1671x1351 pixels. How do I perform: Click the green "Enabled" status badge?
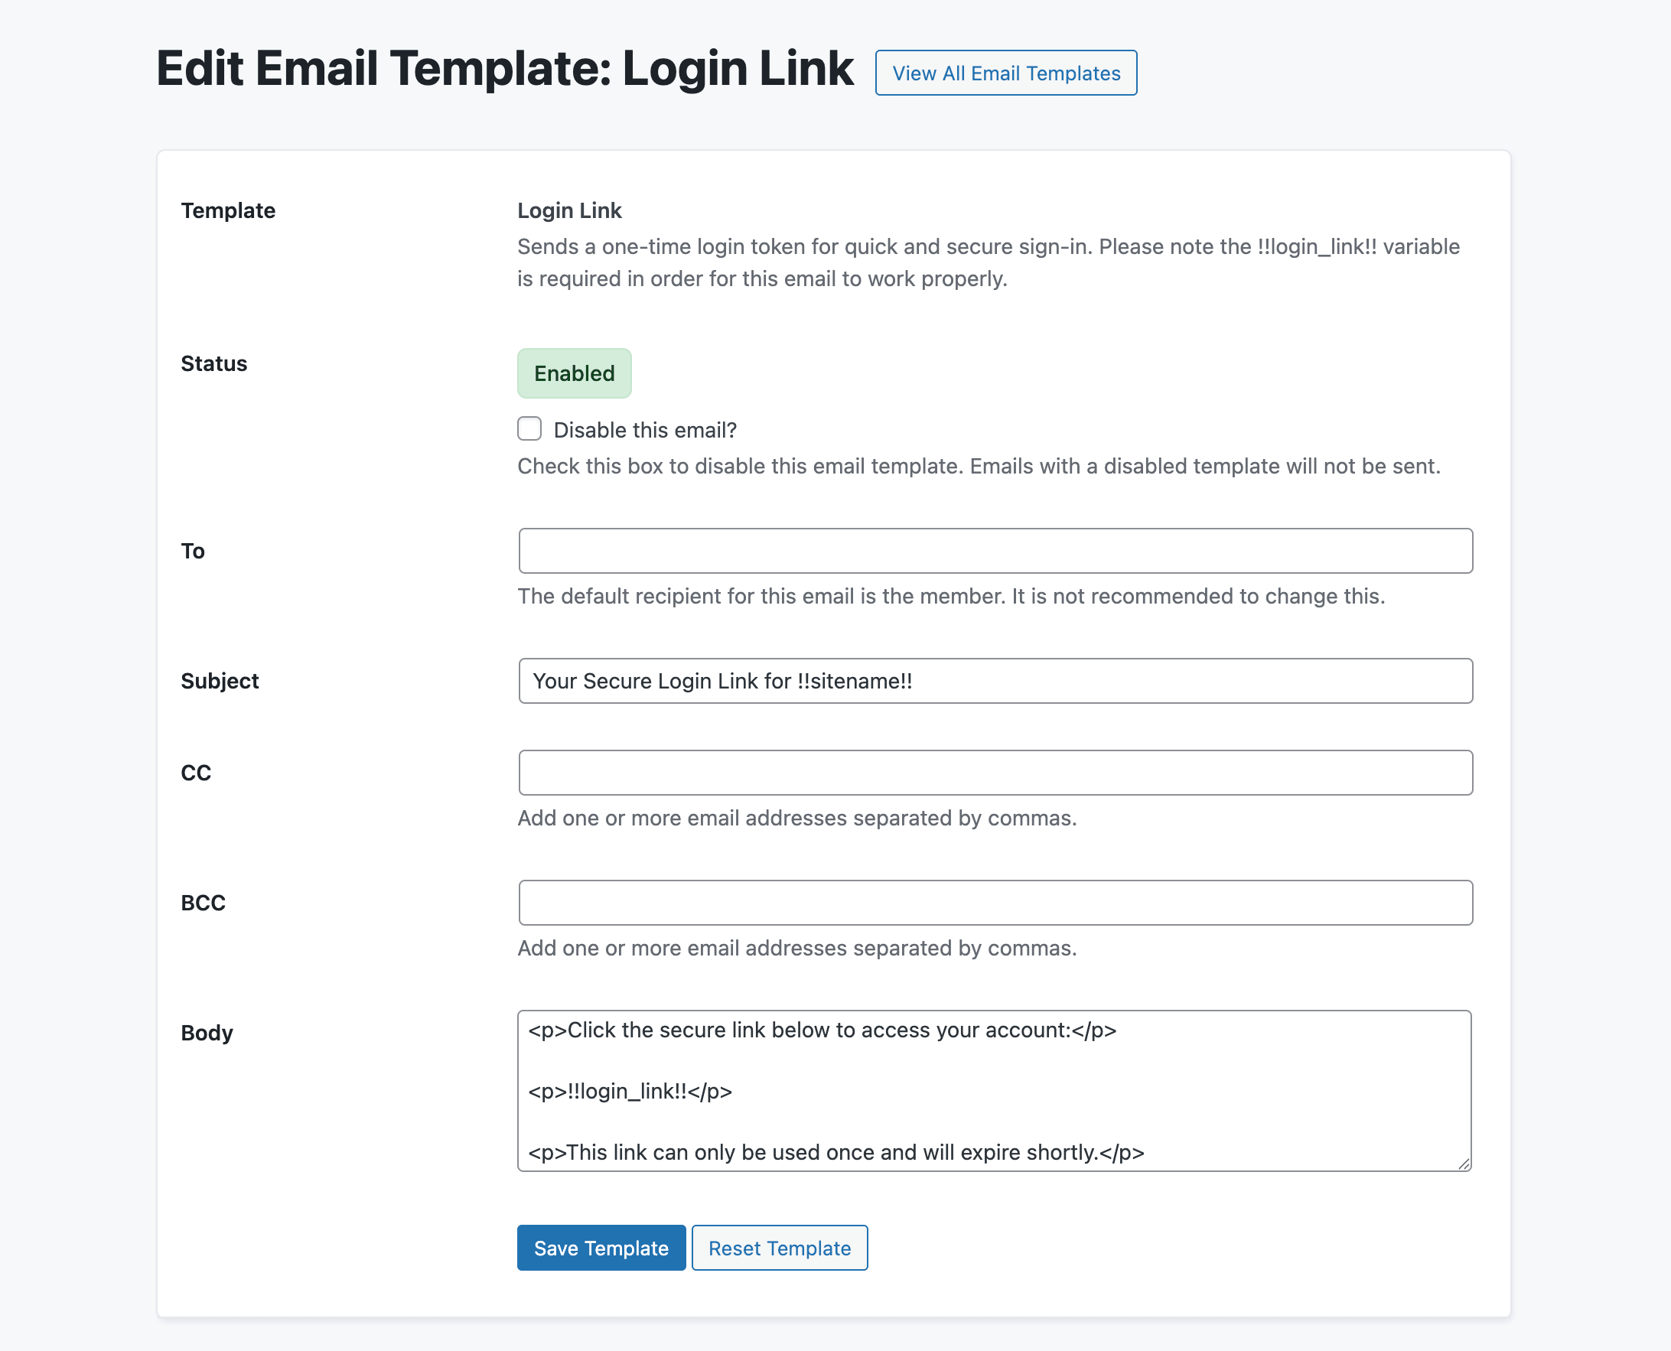click(x=574, y=373)
